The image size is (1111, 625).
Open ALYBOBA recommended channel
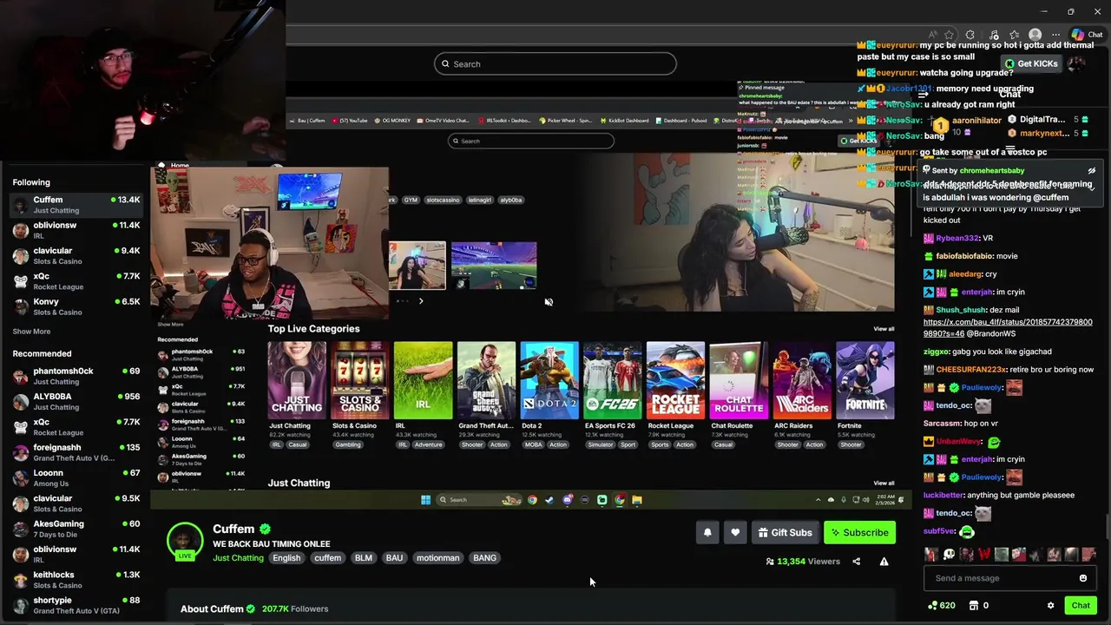(76, 402)
